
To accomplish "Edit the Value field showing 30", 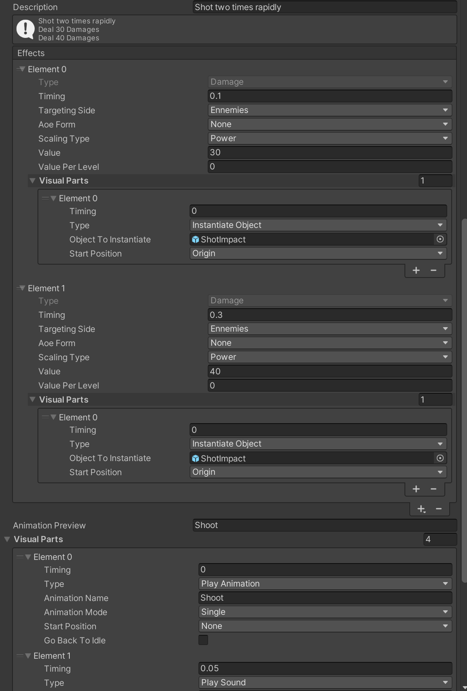I will click(329, 152).
